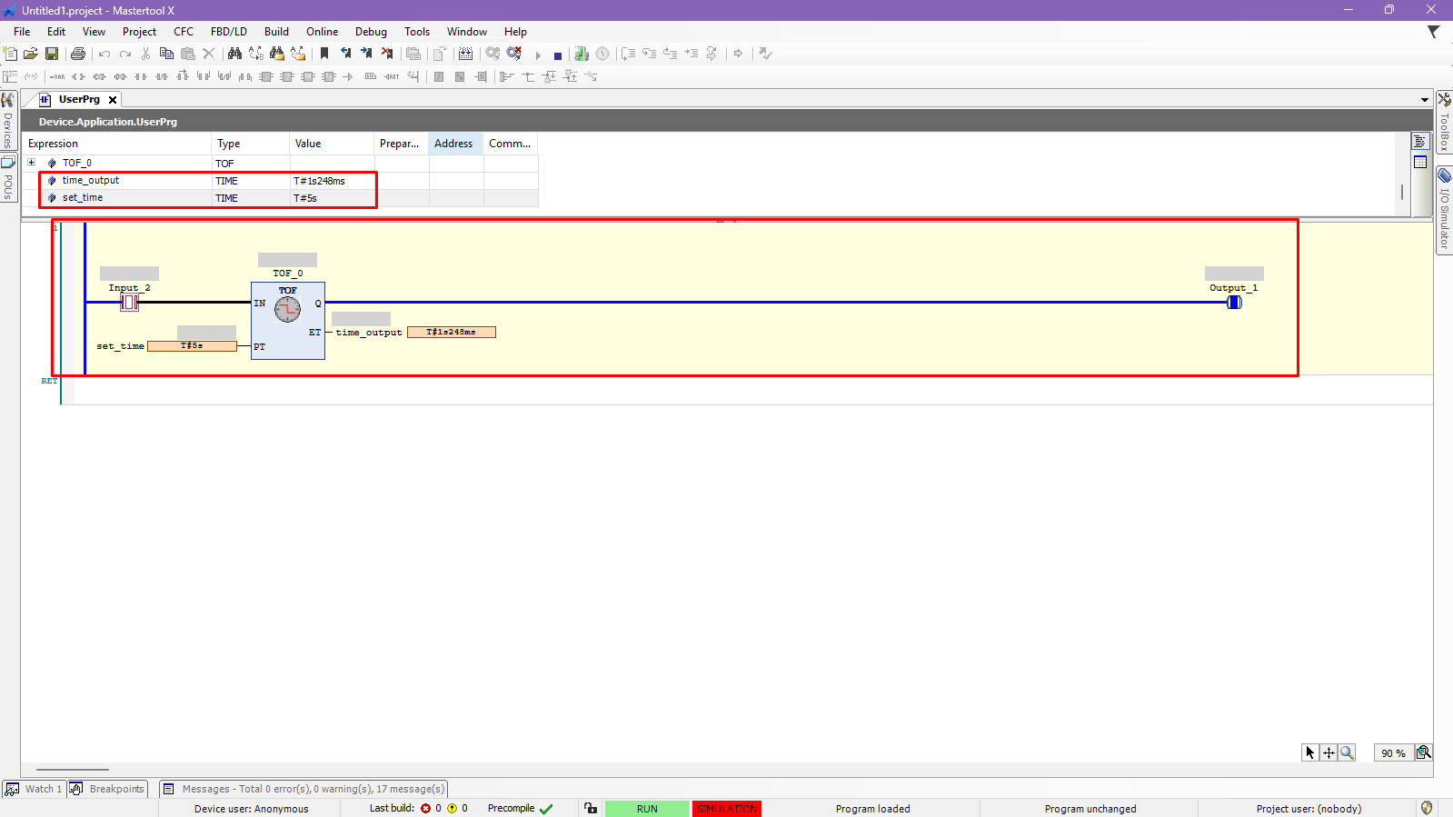
Task: Select the magnifier zoom tool
Action: [x=1347, y=752]
